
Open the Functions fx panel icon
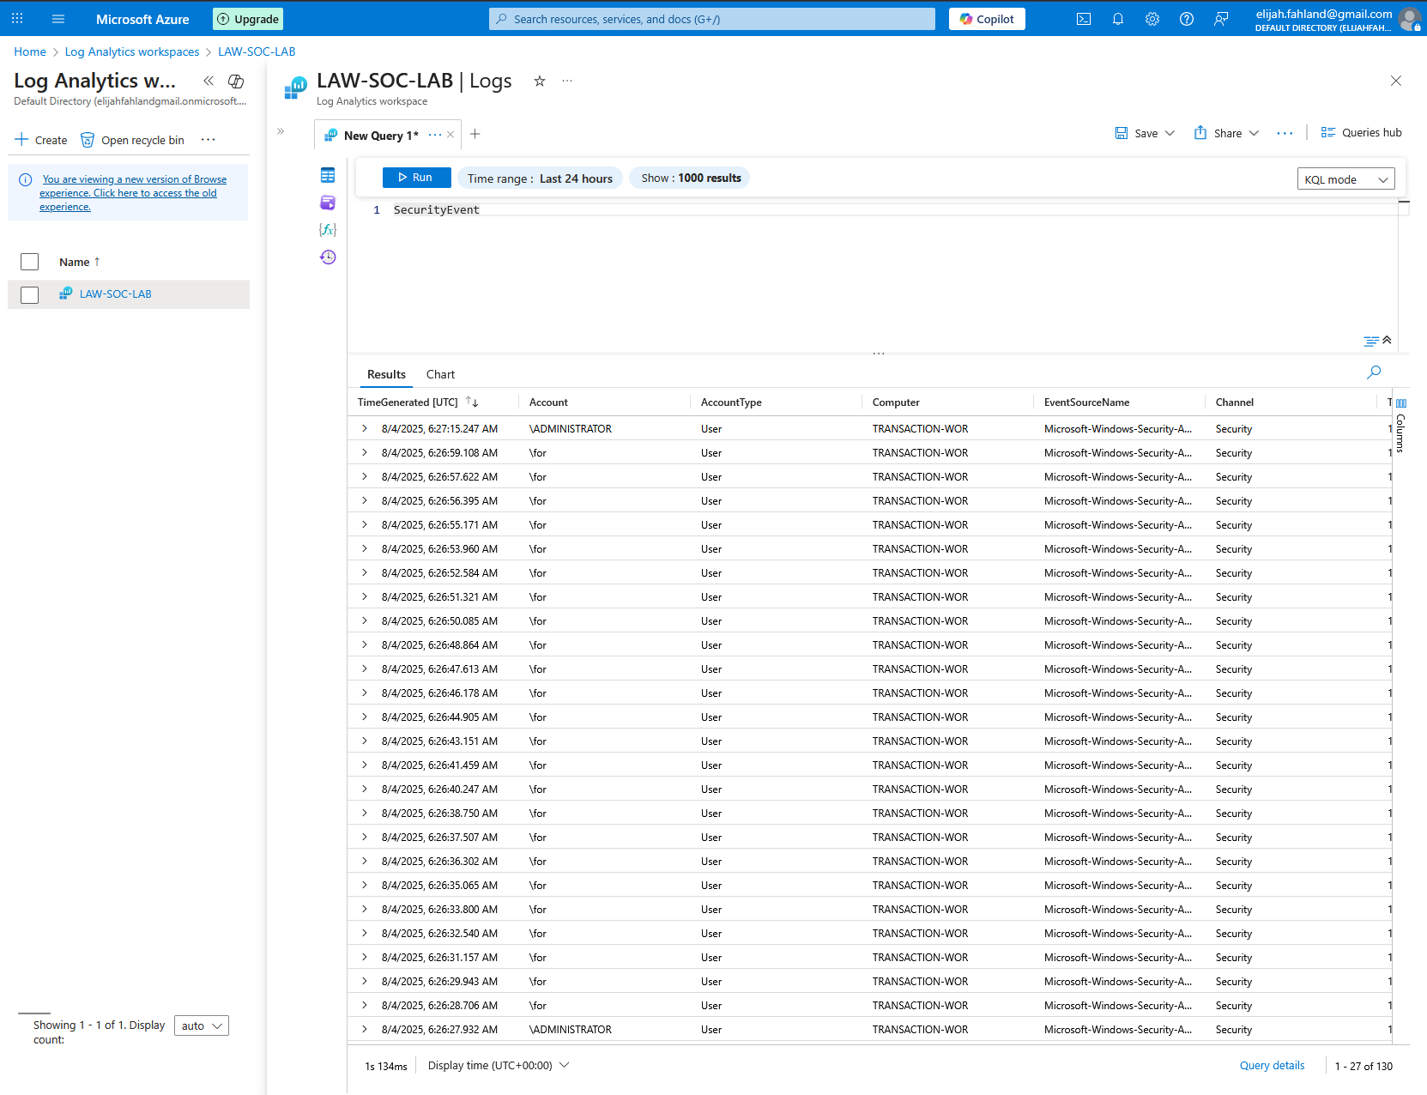pyautogui.click(x=328, y=230)
